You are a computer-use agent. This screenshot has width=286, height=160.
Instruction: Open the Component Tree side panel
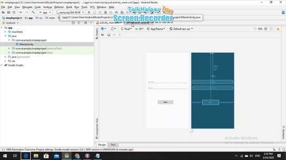97,128
